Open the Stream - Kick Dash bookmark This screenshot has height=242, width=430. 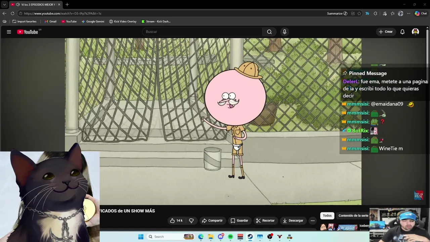pos(156,22)
